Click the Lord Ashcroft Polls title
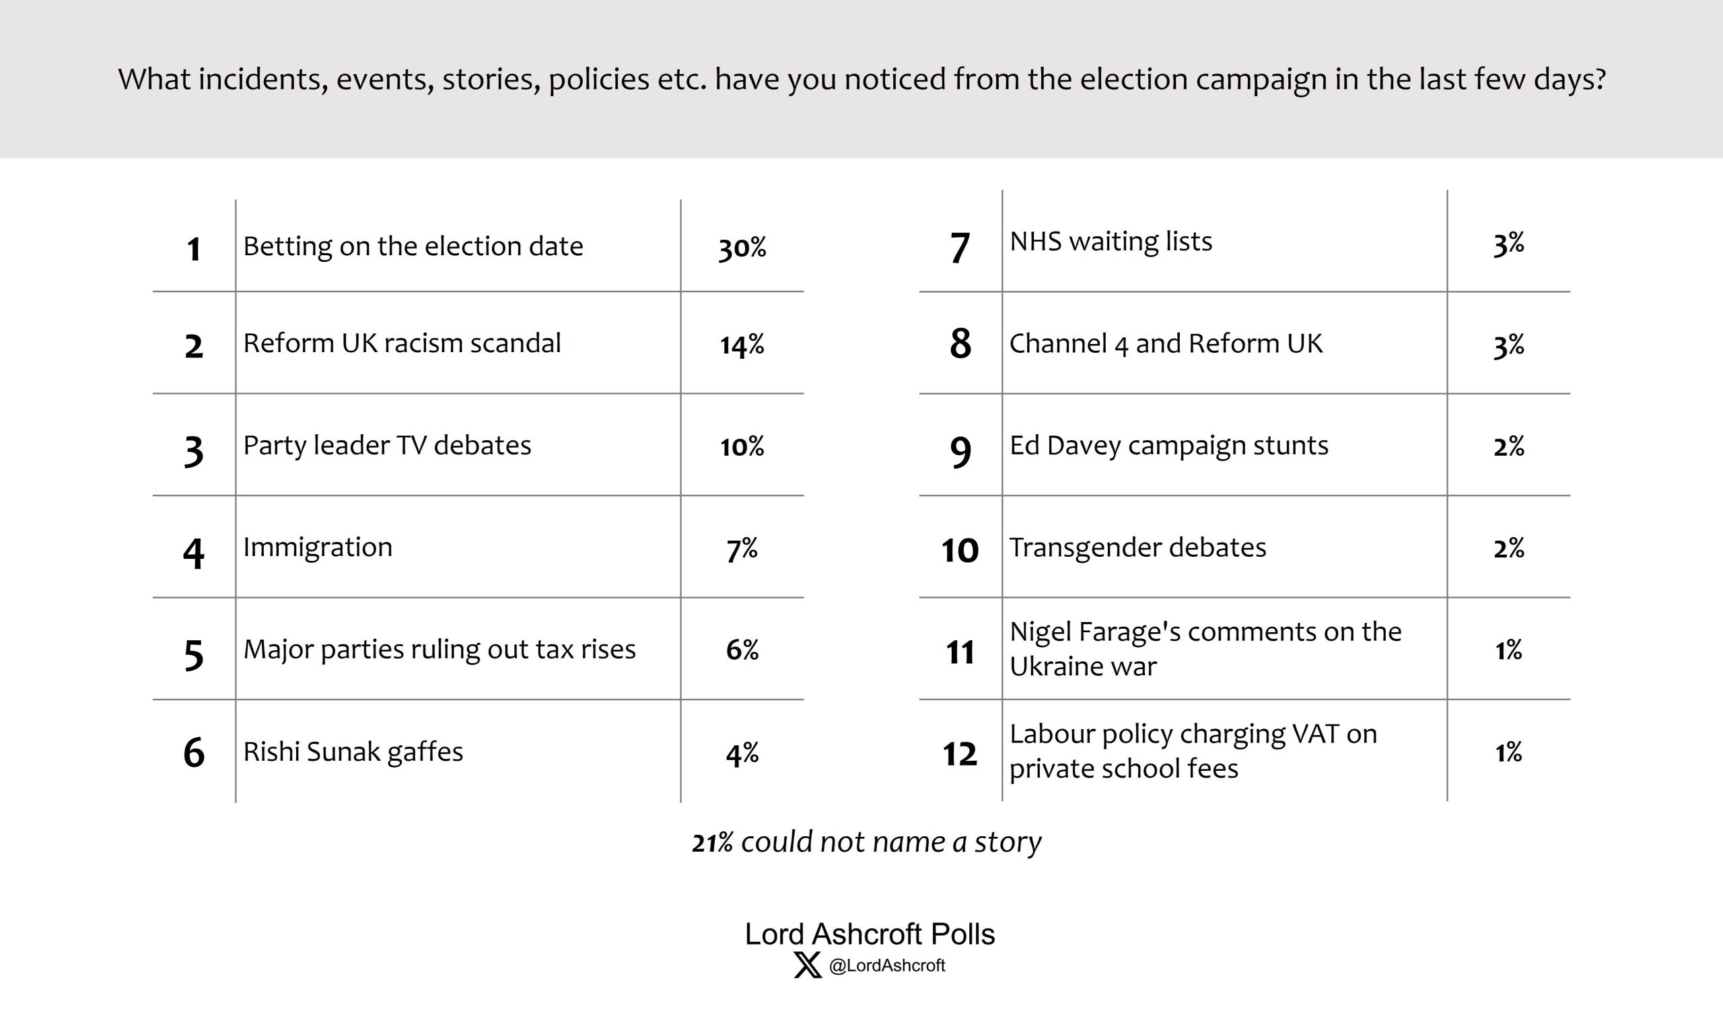The image size is (1723, 1024). (x=869, y=934)
